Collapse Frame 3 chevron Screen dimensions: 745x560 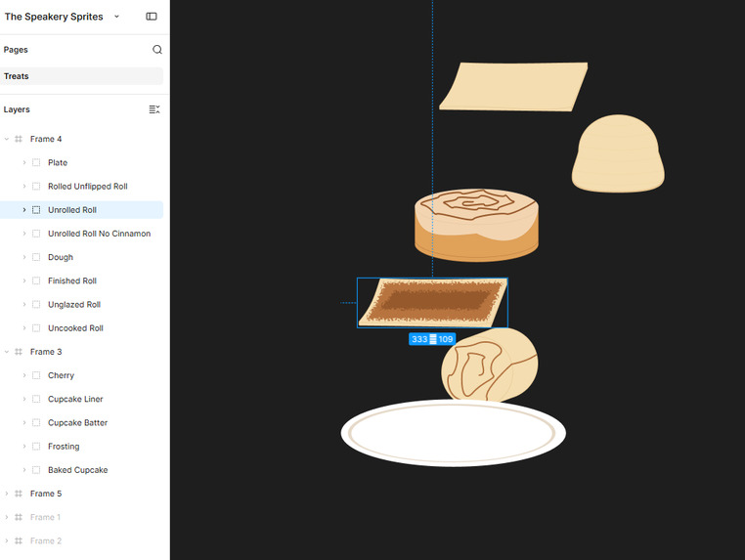tap(7, 352)
